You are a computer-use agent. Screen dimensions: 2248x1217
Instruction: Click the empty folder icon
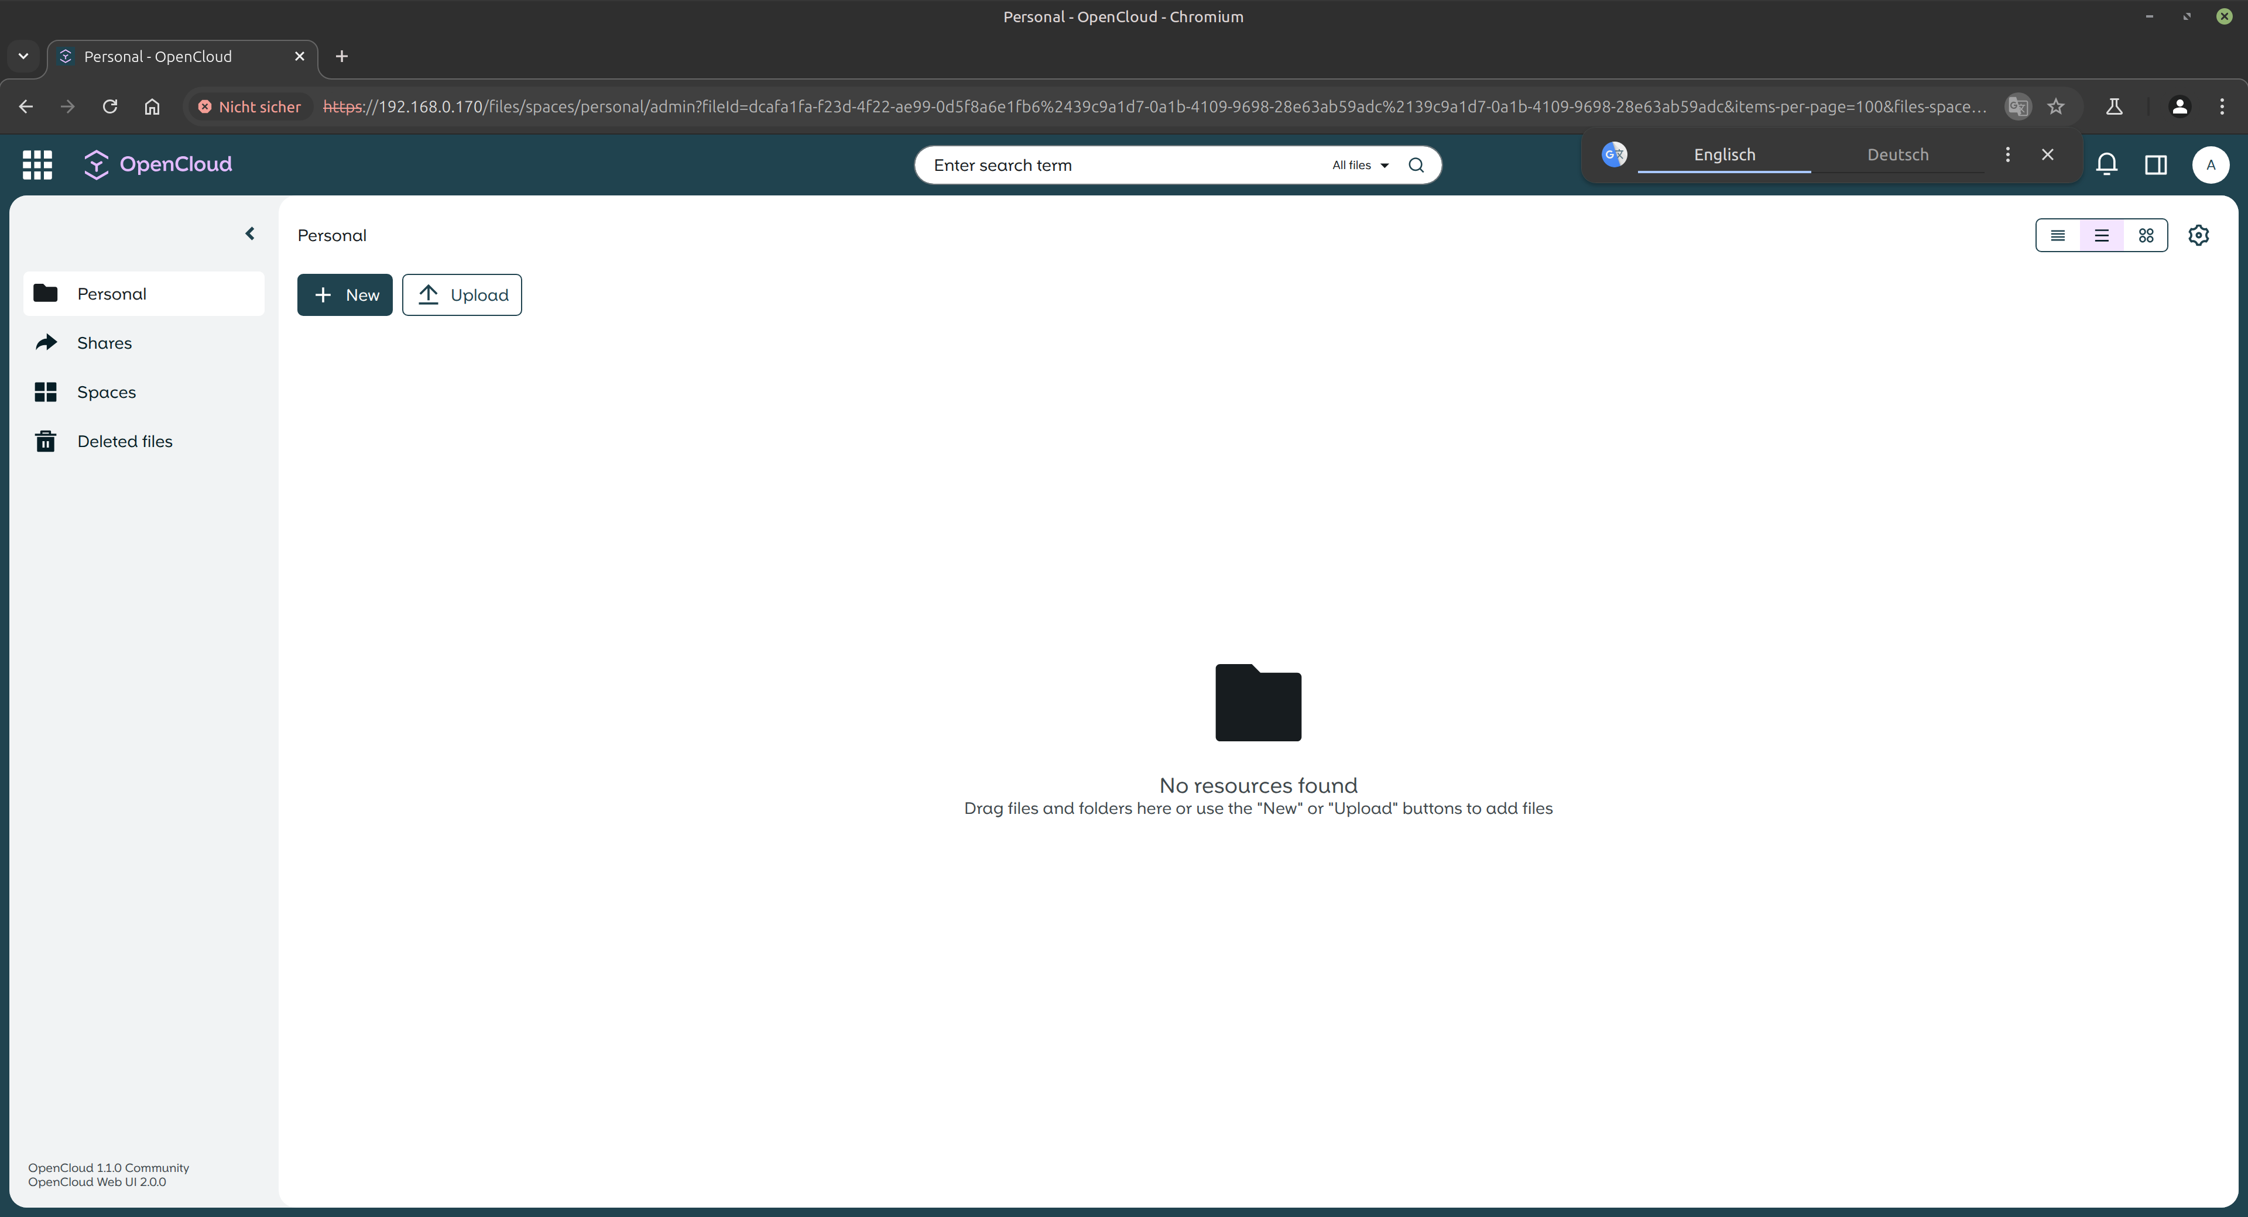[x=1259, y=702]
